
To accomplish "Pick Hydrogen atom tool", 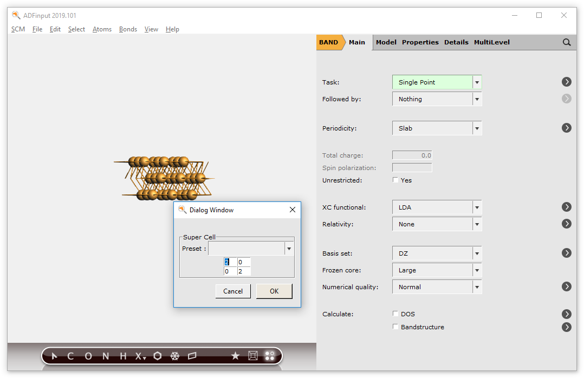I will [122, 356].
